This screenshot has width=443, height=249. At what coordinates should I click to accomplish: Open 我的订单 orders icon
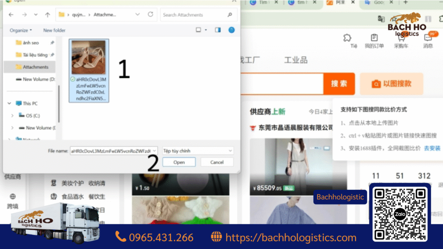pyautogui.click(x=374, y=41)
